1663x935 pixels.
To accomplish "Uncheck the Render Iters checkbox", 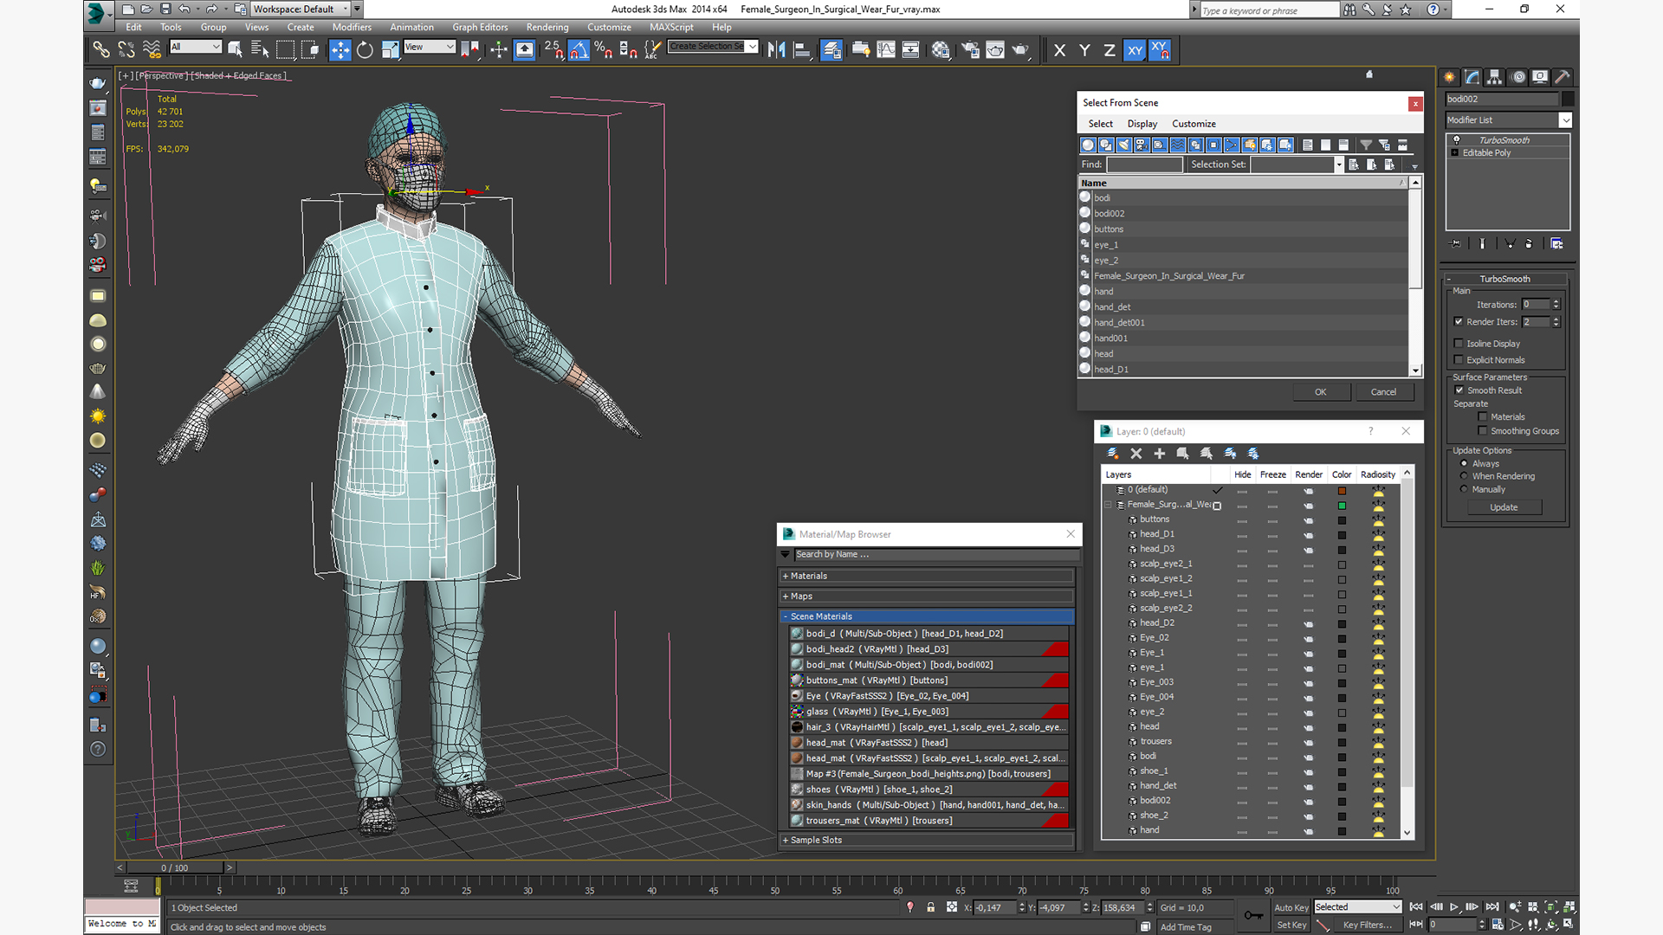I will (x=1459, y=321).
